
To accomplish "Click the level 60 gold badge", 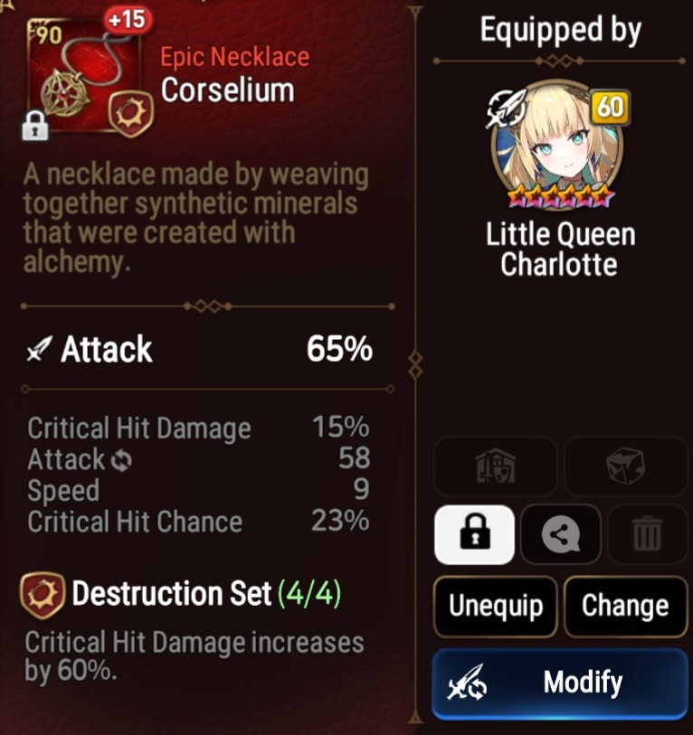I will tap(610, 108).
